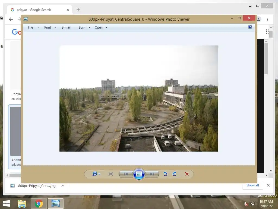Click the blue Help question mark icon

[x=250, y=27]
